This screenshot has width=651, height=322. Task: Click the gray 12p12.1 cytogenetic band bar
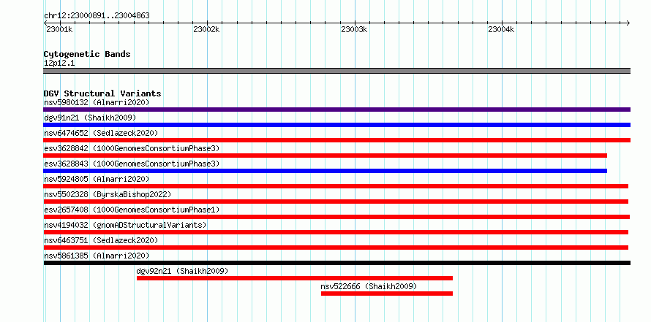(x=336, y=71)
